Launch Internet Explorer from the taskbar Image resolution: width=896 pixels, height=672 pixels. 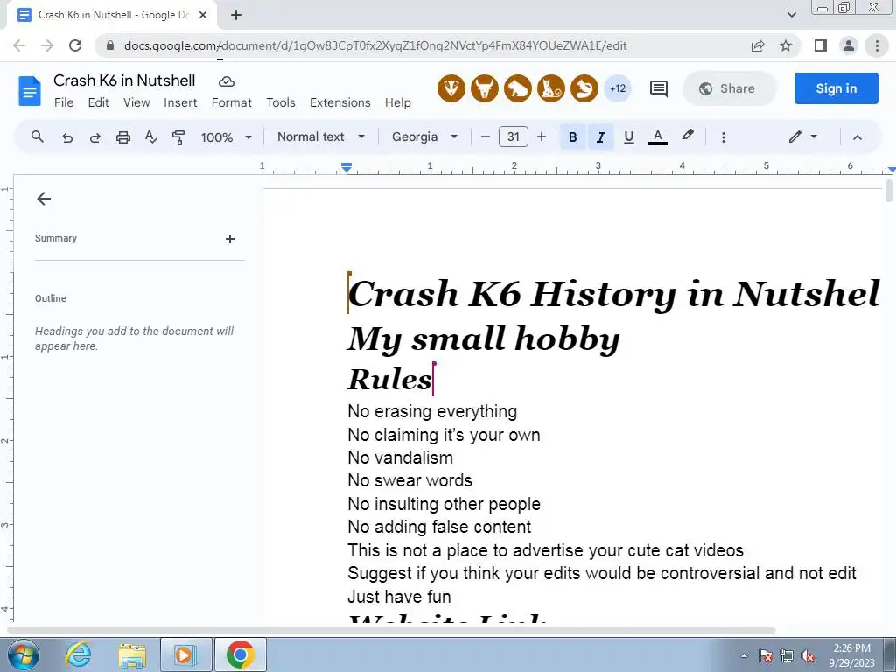77,654
